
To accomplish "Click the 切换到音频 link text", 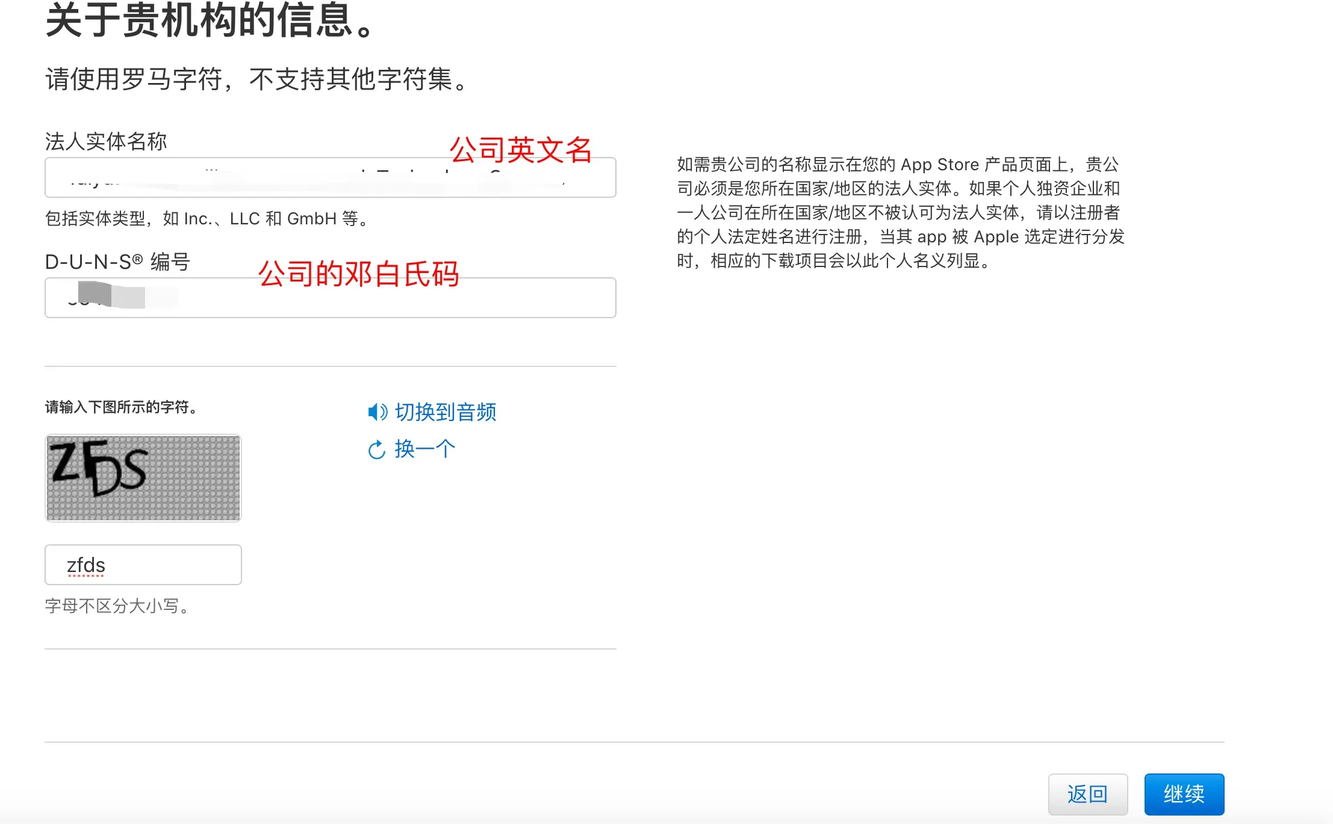I will coord(445,412).
